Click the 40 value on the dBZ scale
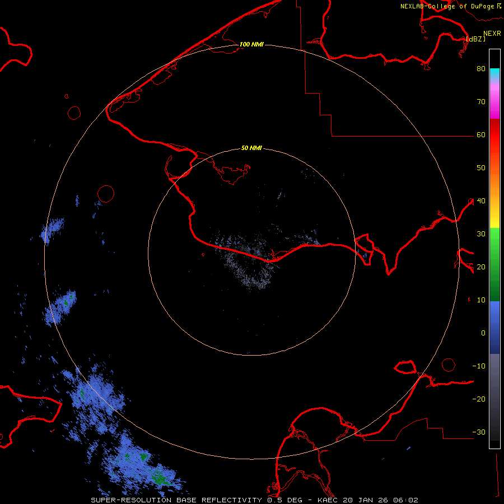This screenshot has width=504, height=504. [481, 201]
